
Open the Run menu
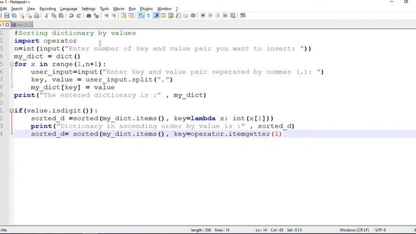pyautogui.click(x=132, y=8)
